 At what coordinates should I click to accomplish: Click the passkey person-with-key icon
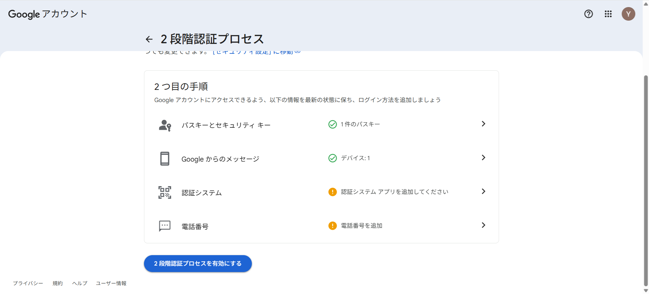[165, 125]
